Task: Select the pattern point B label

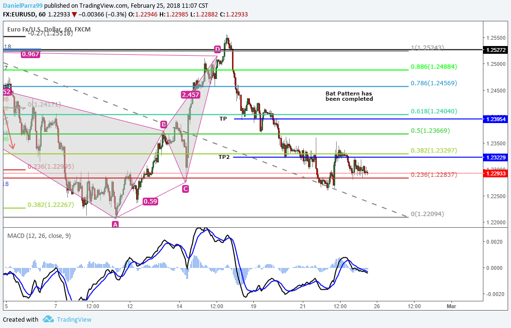Action: pyautogui.click(x=164, y=124)
